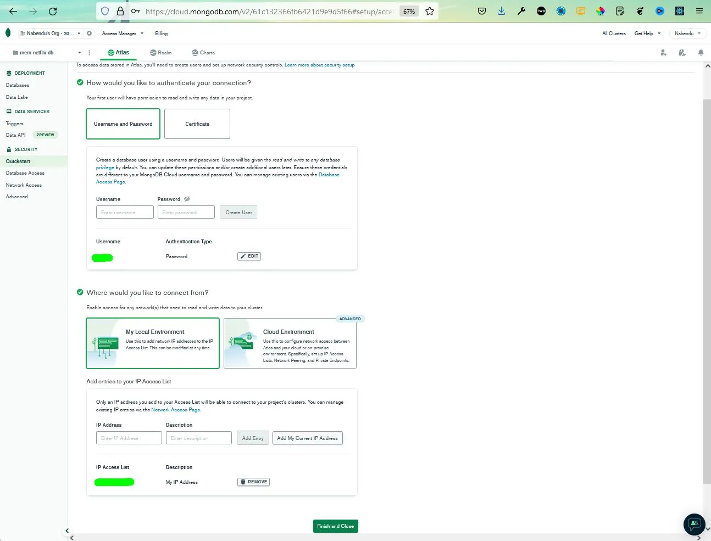Click the page vertical scrollbar
Image resolution: width=711 pixels, height=541 pixels.
click(707, 291)
